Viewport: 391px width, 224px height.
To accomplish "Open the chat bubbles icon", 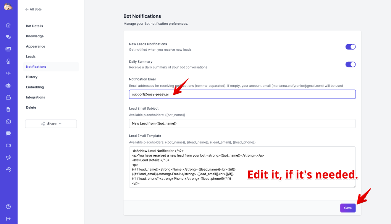I will point(8,37).
